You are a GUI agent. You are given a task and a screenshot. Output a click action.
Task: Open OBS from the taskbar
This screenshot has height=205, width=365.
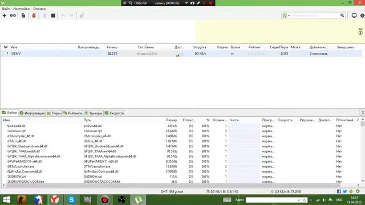tap(121, 200)
